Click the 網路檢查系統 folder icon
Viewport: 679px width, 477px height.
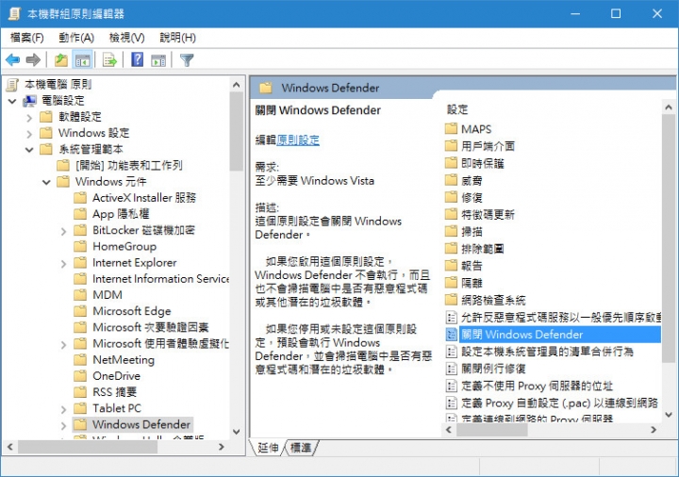(451, 300)
